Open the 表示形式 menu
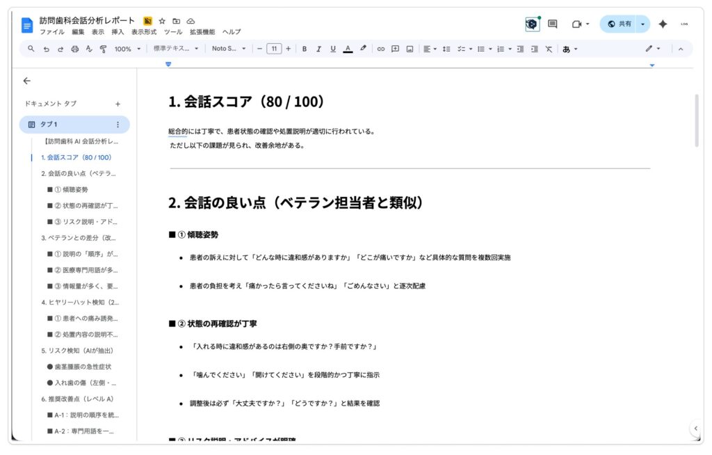 pos(144,32)
